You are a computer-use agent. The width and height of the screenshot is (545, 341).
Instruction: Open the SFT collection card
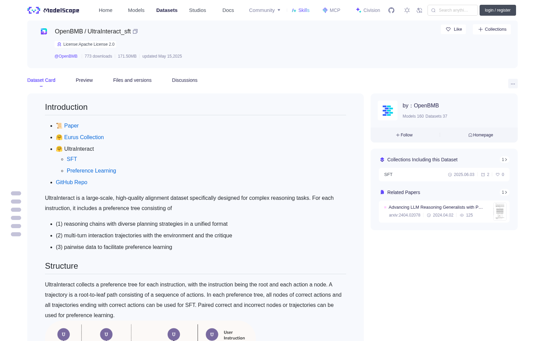point(444,175)
